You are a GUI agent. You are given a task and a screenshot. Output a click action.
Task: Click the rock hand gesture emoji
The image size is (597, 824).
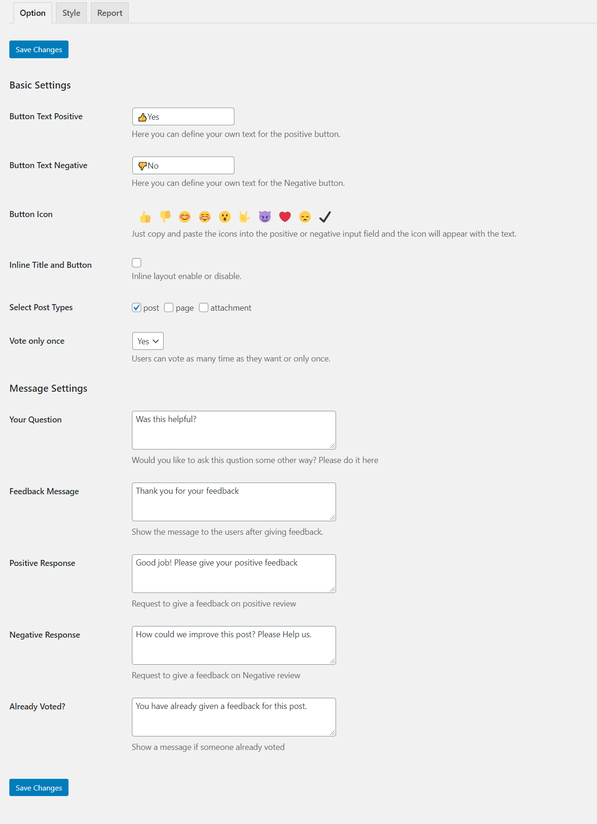(245, 217)
